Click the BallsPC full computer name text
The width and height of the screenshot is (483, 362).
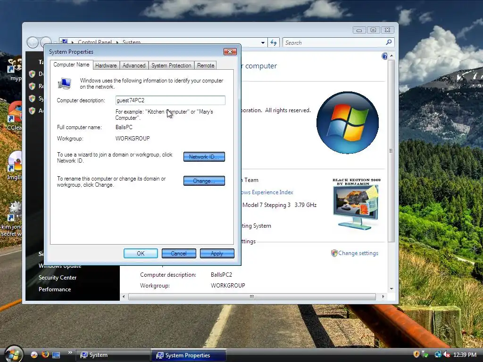click(x=124, y=127)
